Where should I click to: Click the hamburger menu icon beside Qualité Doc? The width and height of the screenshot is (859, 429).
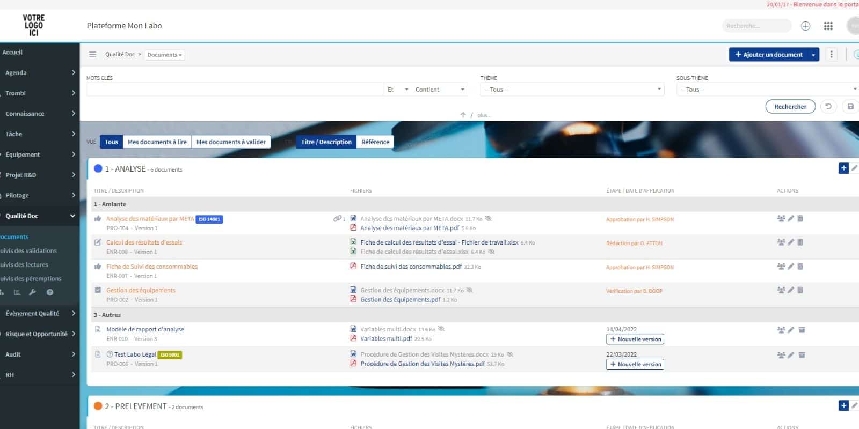(92, 55)
